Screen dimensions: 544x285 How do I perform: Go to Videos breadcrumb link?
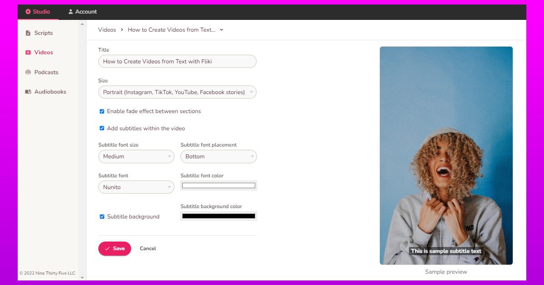[107, 30]
